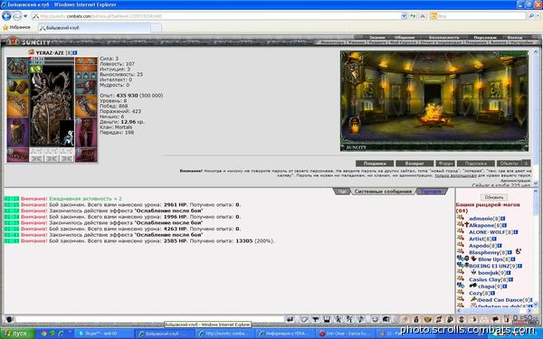Click the Обновить button in player list
The image size is (543, 339).
pyautogui.click(x=494, y=197)
